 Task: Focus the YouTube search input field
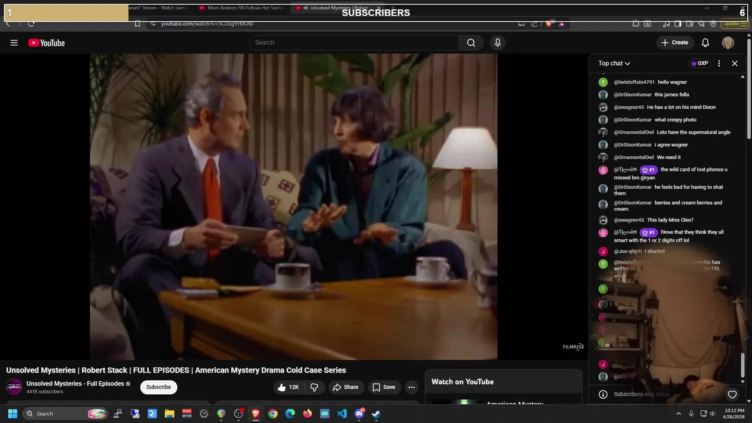[354, 43]
